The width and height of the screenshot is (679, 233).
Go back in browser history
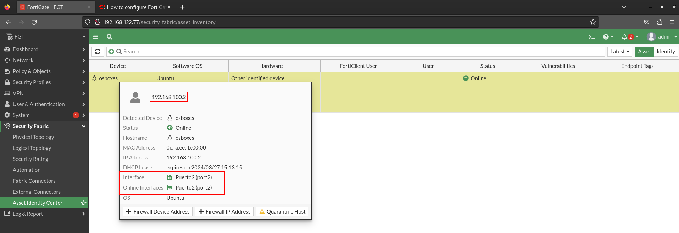tap(9, 22)
